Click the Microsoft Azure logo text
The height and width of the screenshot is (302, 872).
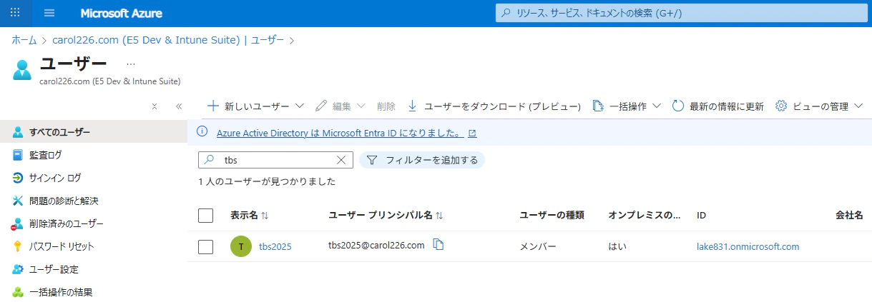point(121,14)
